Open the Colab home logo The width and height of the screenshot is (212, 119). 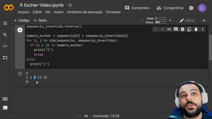coord(9,8)
